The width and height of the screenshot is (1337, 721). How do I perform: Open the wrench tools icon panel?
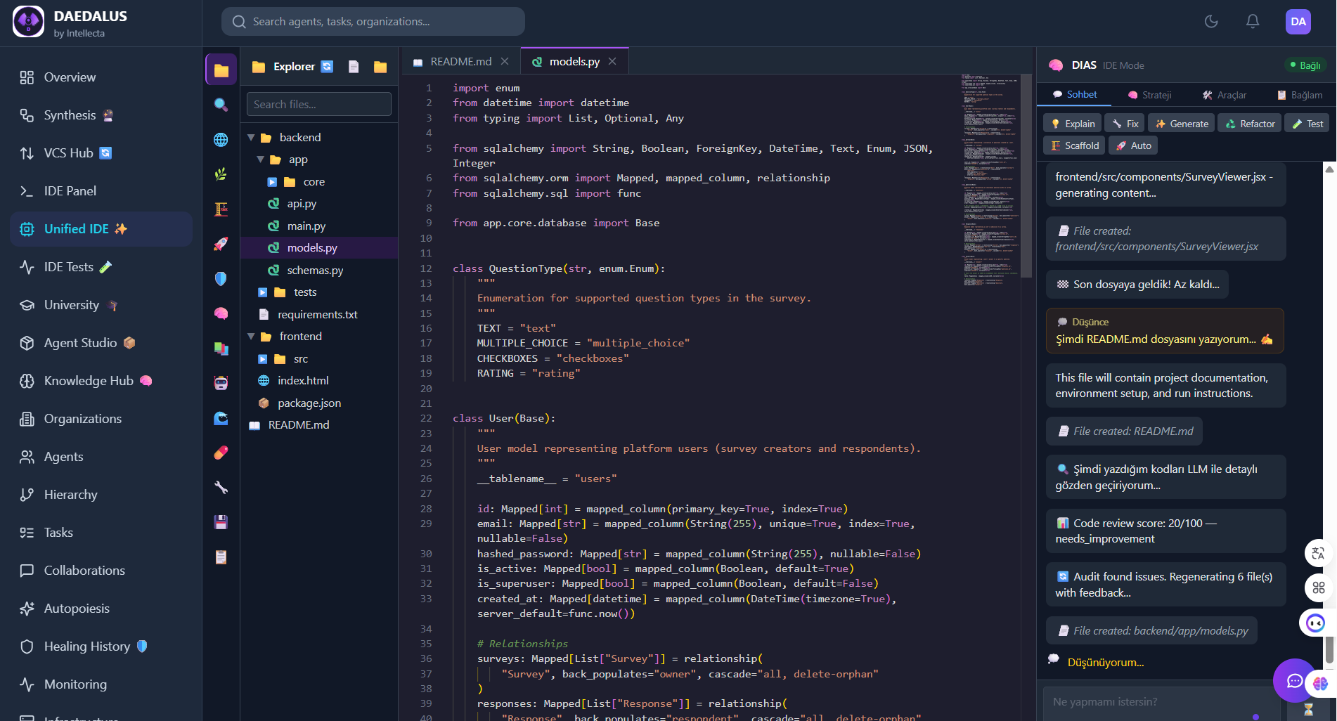[221, 488]
